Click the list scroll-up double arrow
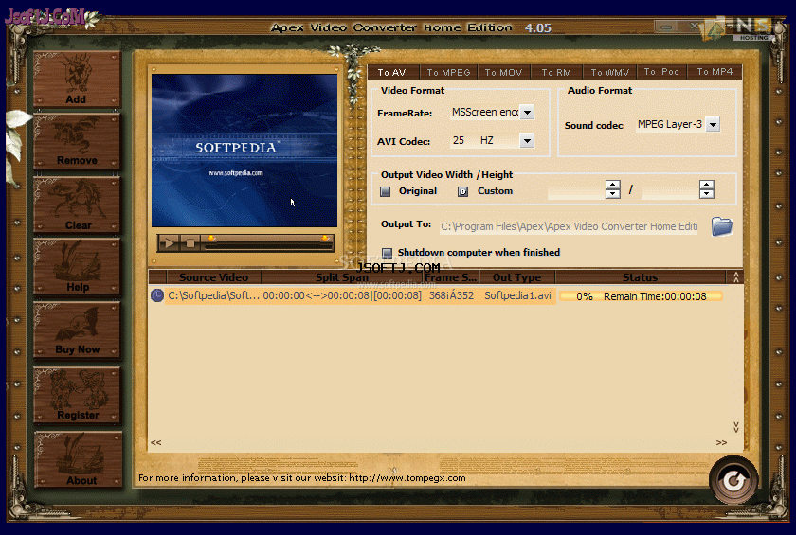The width and height of the screenshot is (796, 535). 735,276
